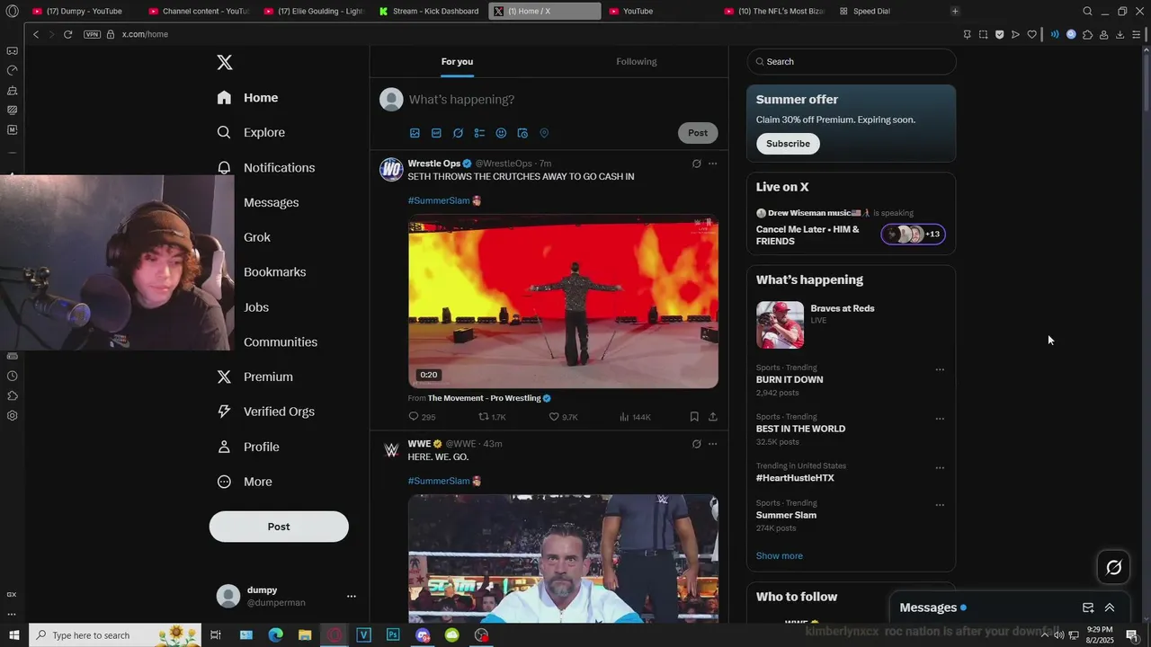Viewport: 1151px width, 647px height.
Task: Show more trending topics
Action: pyautogui.click(x=780, y=555)
